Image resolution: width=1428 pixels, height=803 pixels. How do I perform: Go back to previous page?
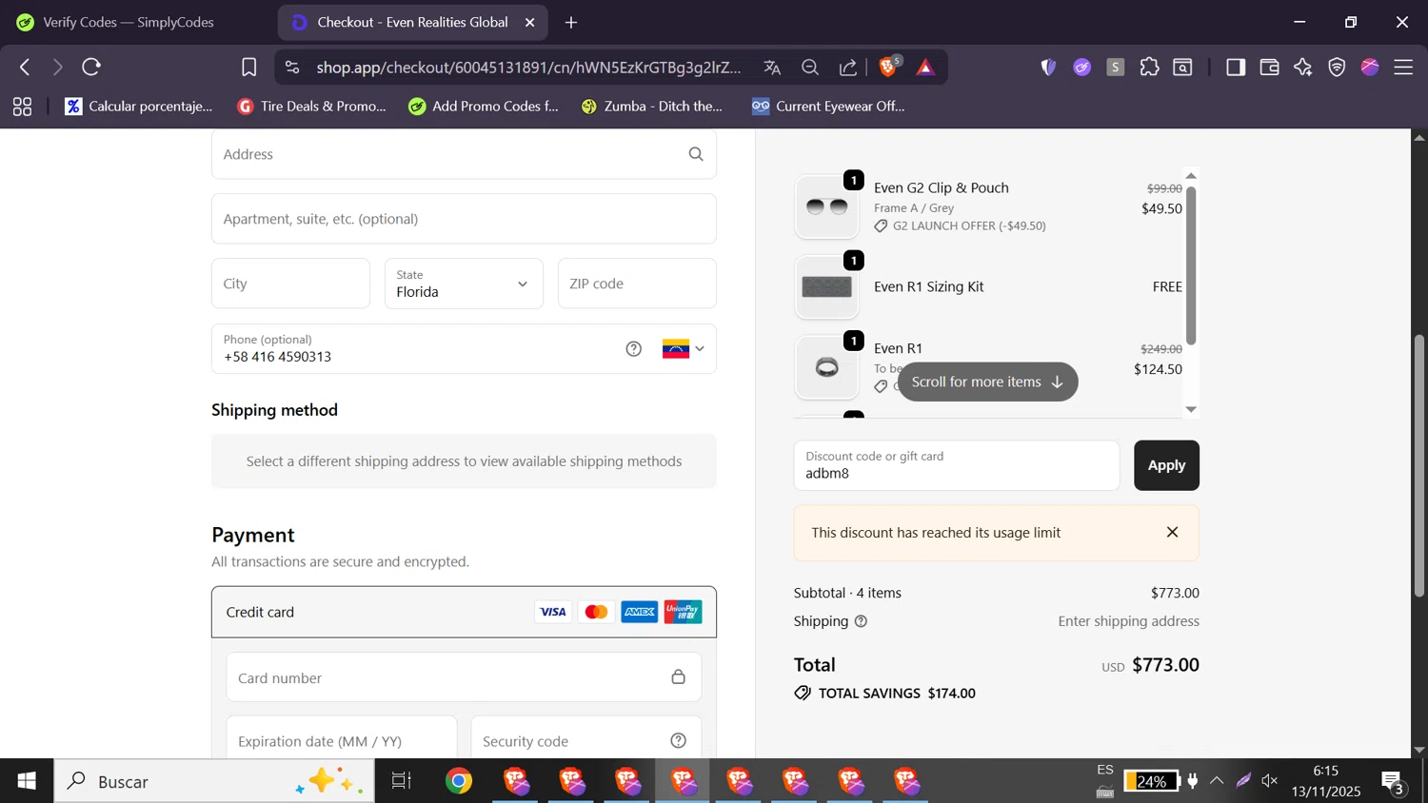tap(26, 67)
